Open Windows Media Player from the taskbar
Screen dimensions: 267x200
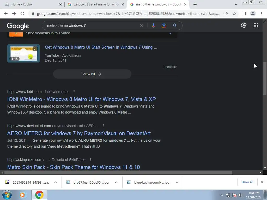tap(22, 195)
